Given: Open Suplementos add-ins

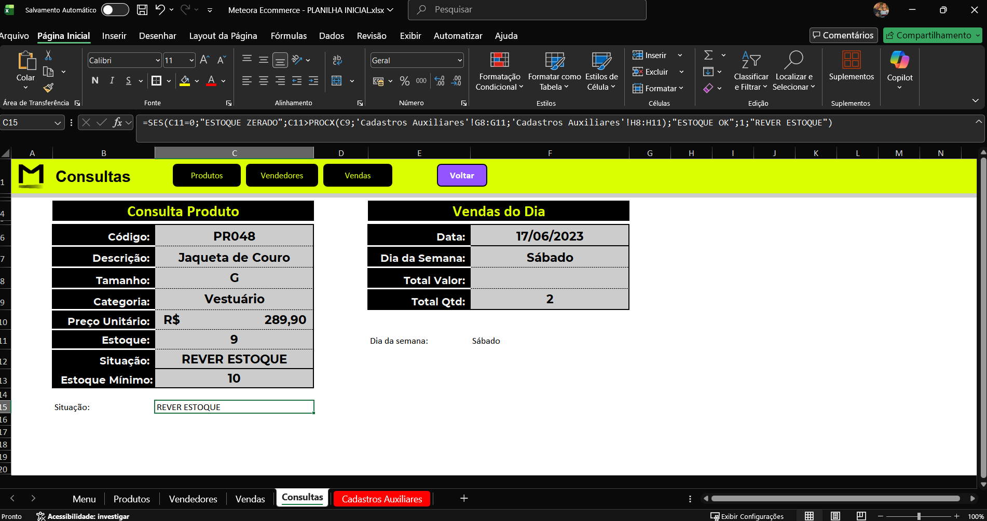Looking at the screenshot, I should click(x=852, y=66).
